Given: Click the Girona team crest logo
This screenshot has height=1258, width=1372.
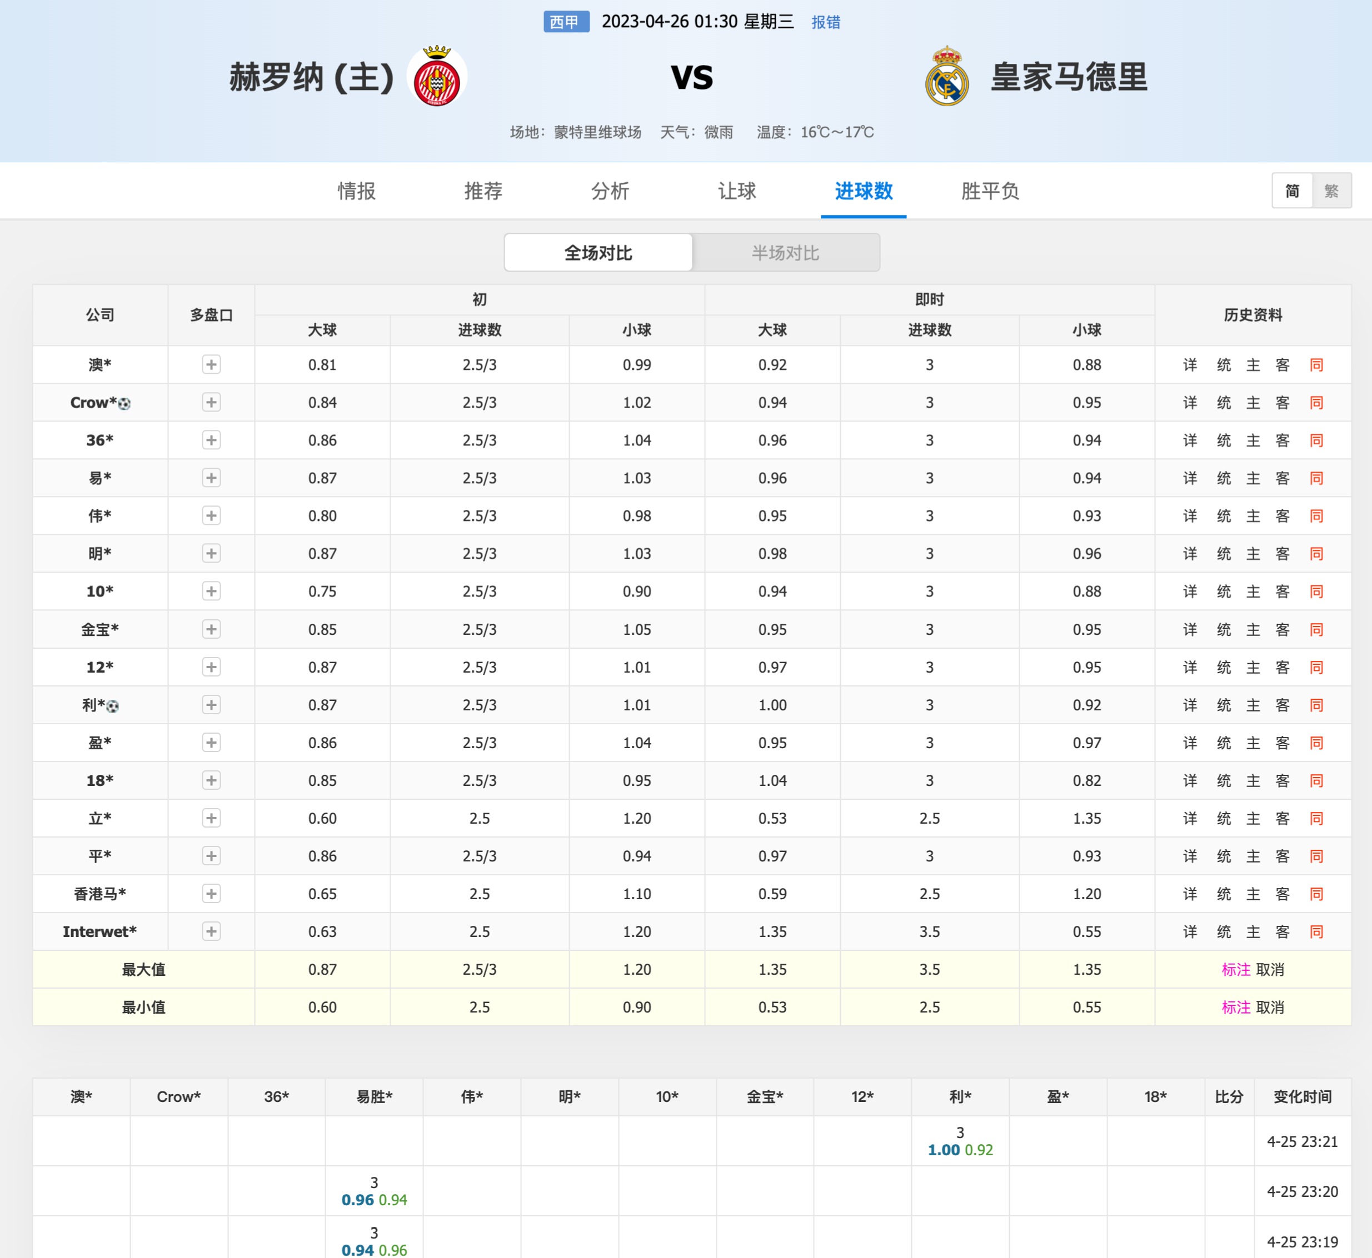Looking at the screenshot, I should (437, 76).
